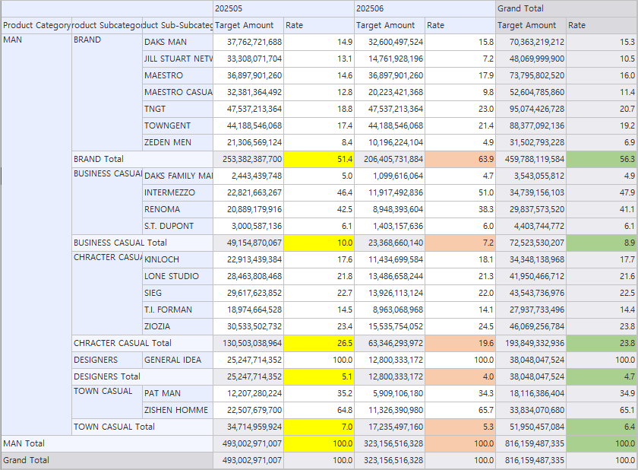638x470 pixels.
Task: Select the KINLOCH row label
Action: coord(178,259)
